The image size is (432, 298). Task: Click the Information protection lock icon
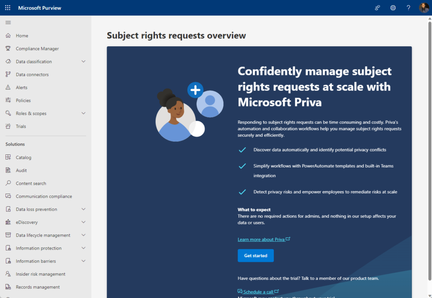click(x=8, y=248)
